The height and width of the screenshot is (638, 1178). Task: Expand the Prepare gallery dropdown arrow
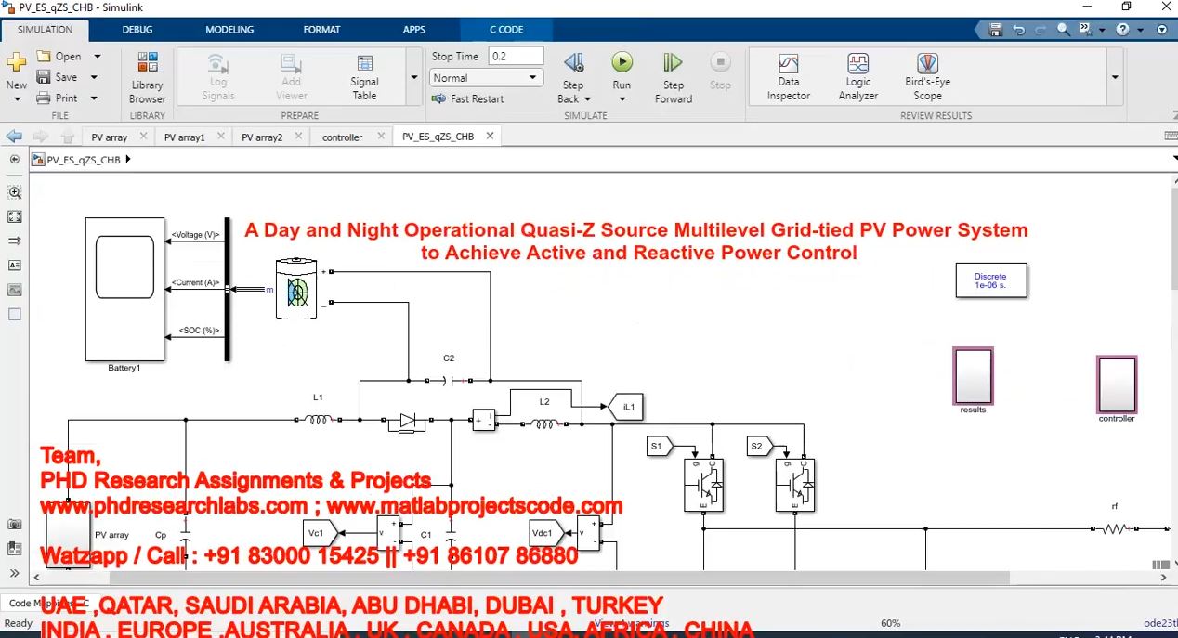pos(414,77)
